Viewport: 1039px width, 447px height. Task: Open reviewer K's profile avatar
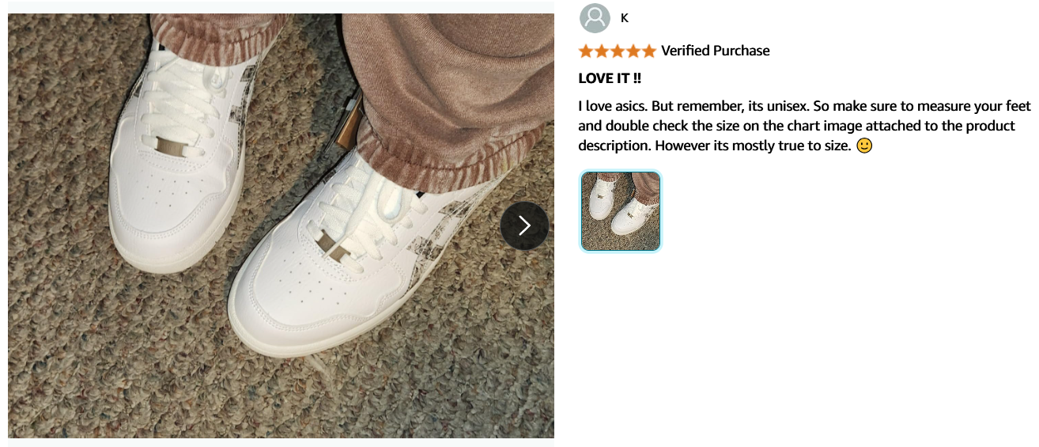tap(595, 18)
